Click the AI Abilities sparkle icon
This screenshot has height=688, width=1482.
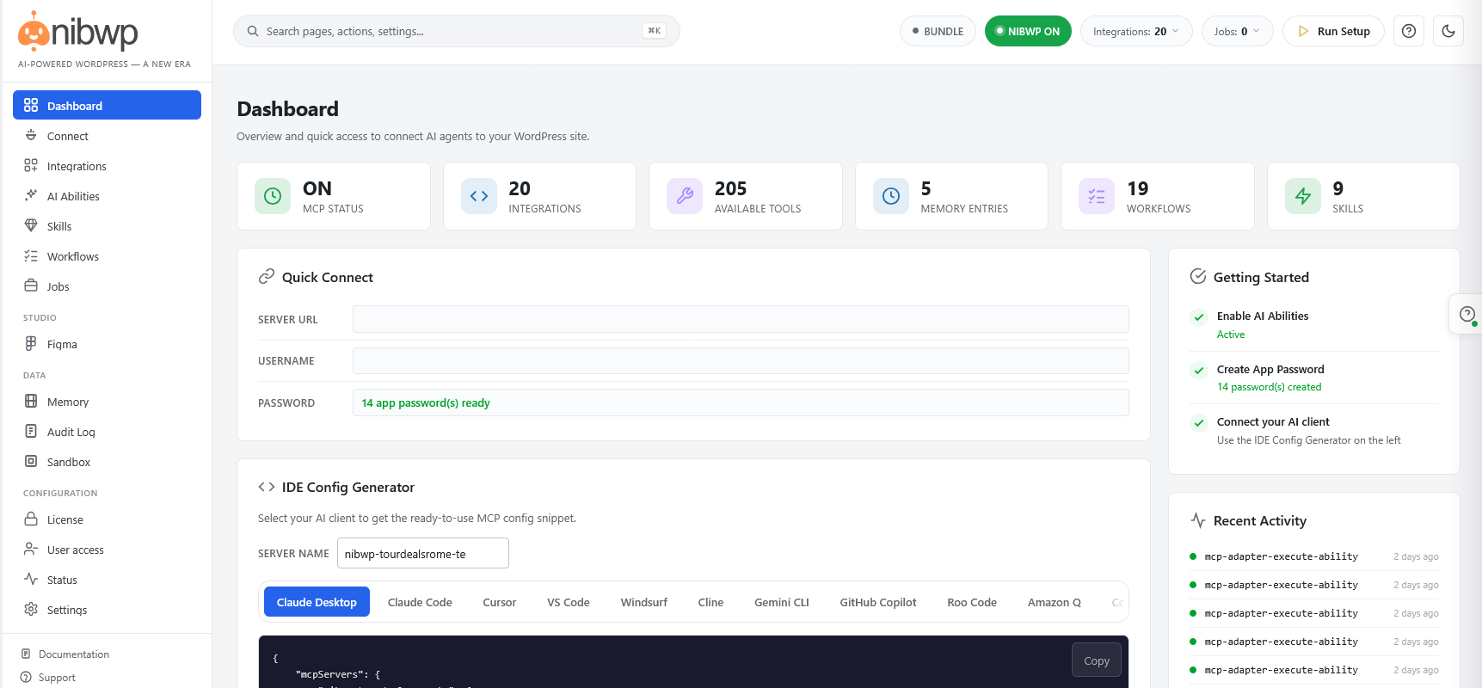(x=31, y=195)
